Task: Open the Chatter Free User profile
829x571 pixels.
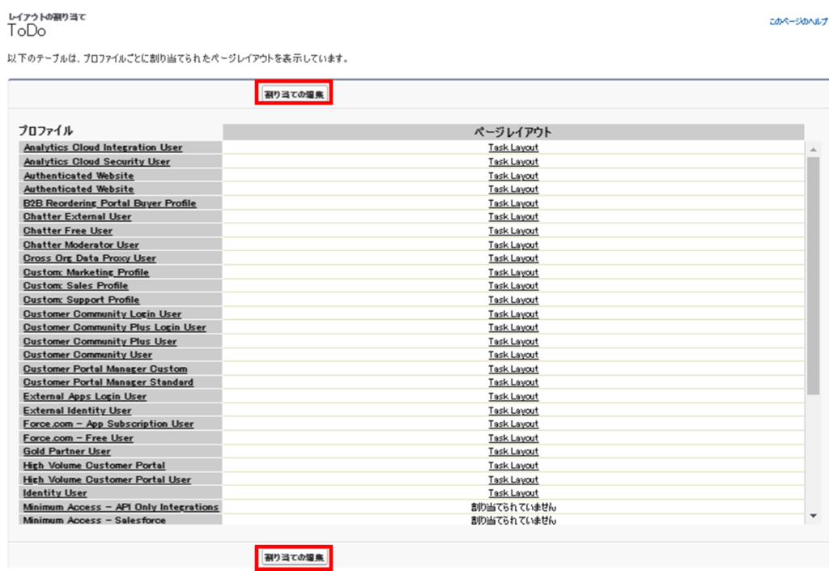Action: point(68,231)
